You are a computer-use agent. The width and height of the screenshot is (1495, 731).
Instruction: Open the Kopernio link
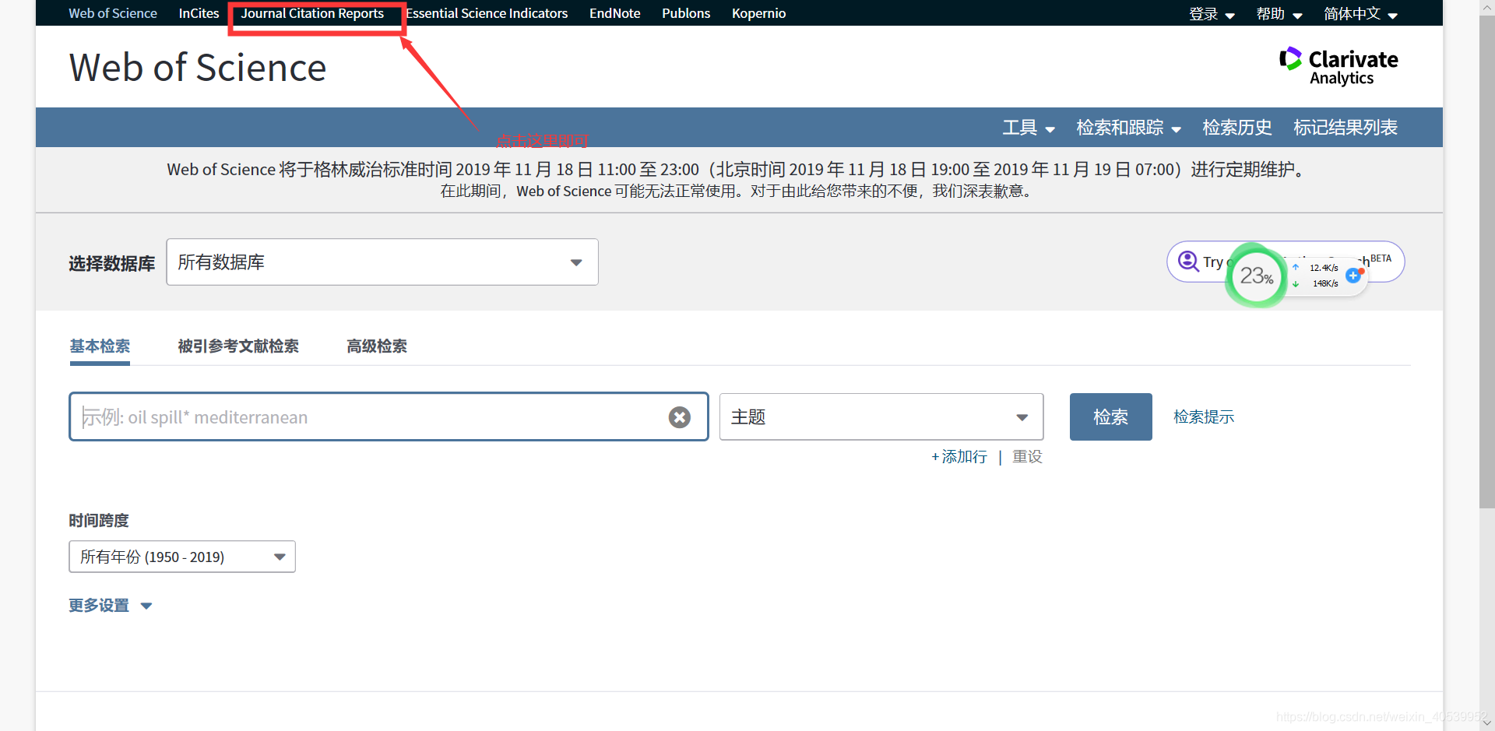(758, 13)
